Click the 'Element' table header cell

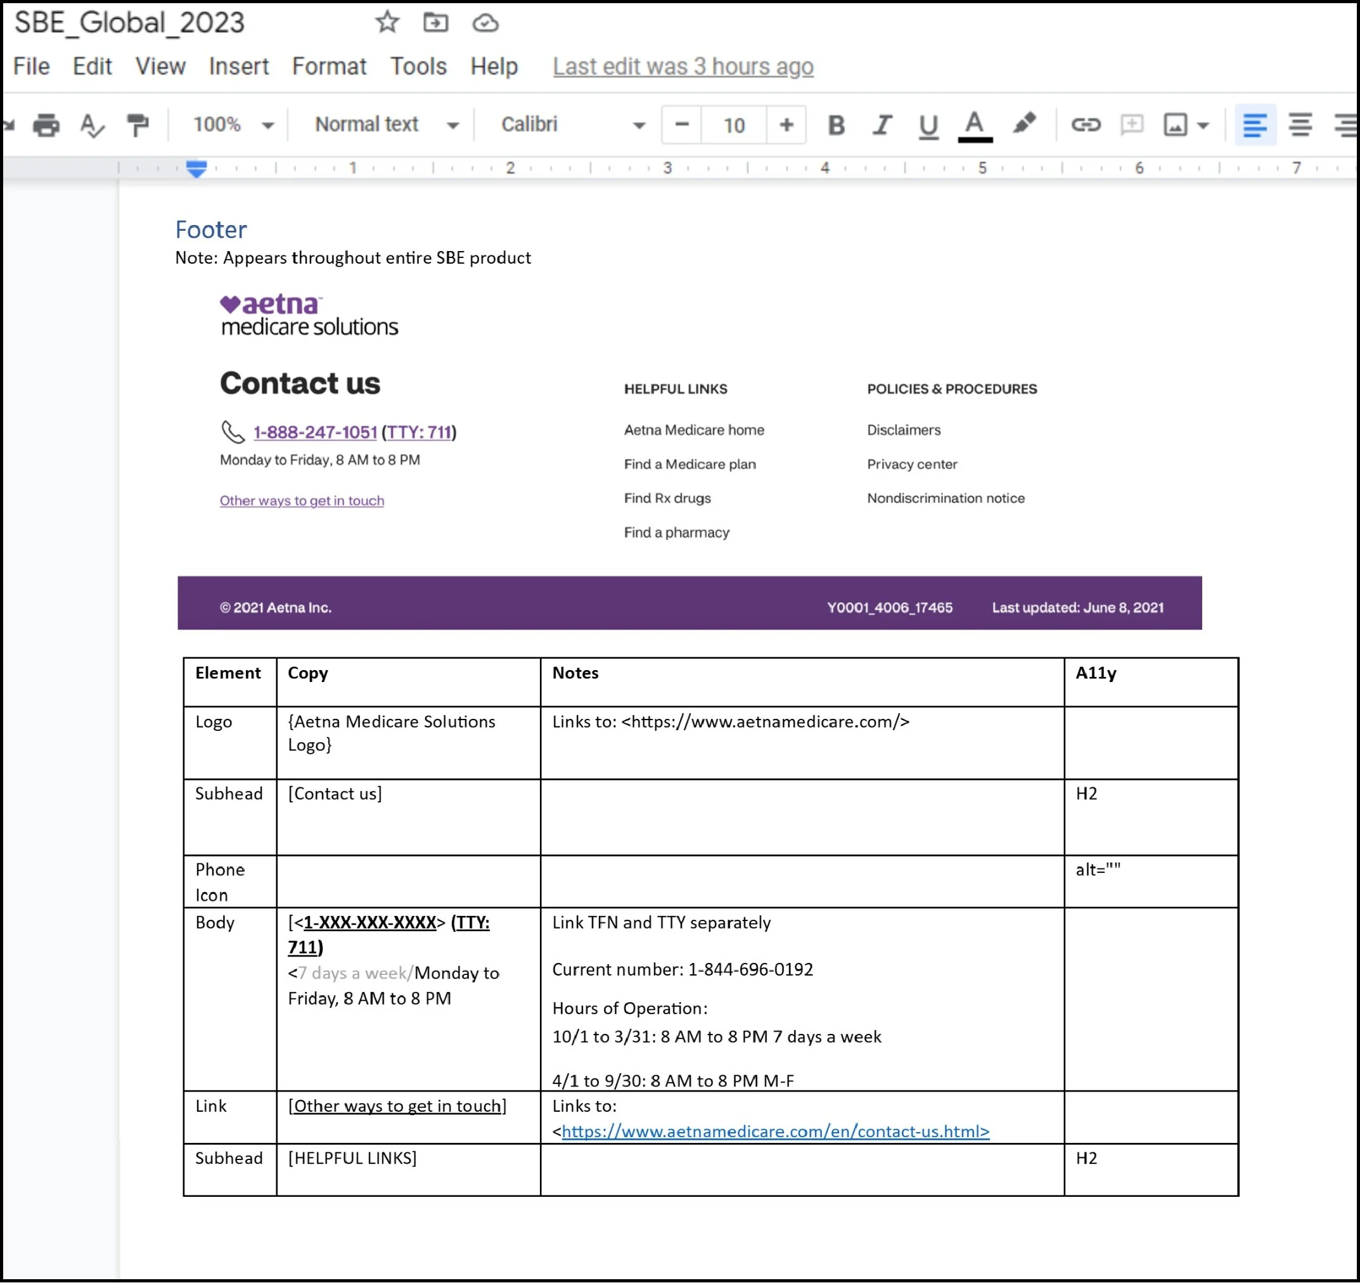tap(230, 682)
